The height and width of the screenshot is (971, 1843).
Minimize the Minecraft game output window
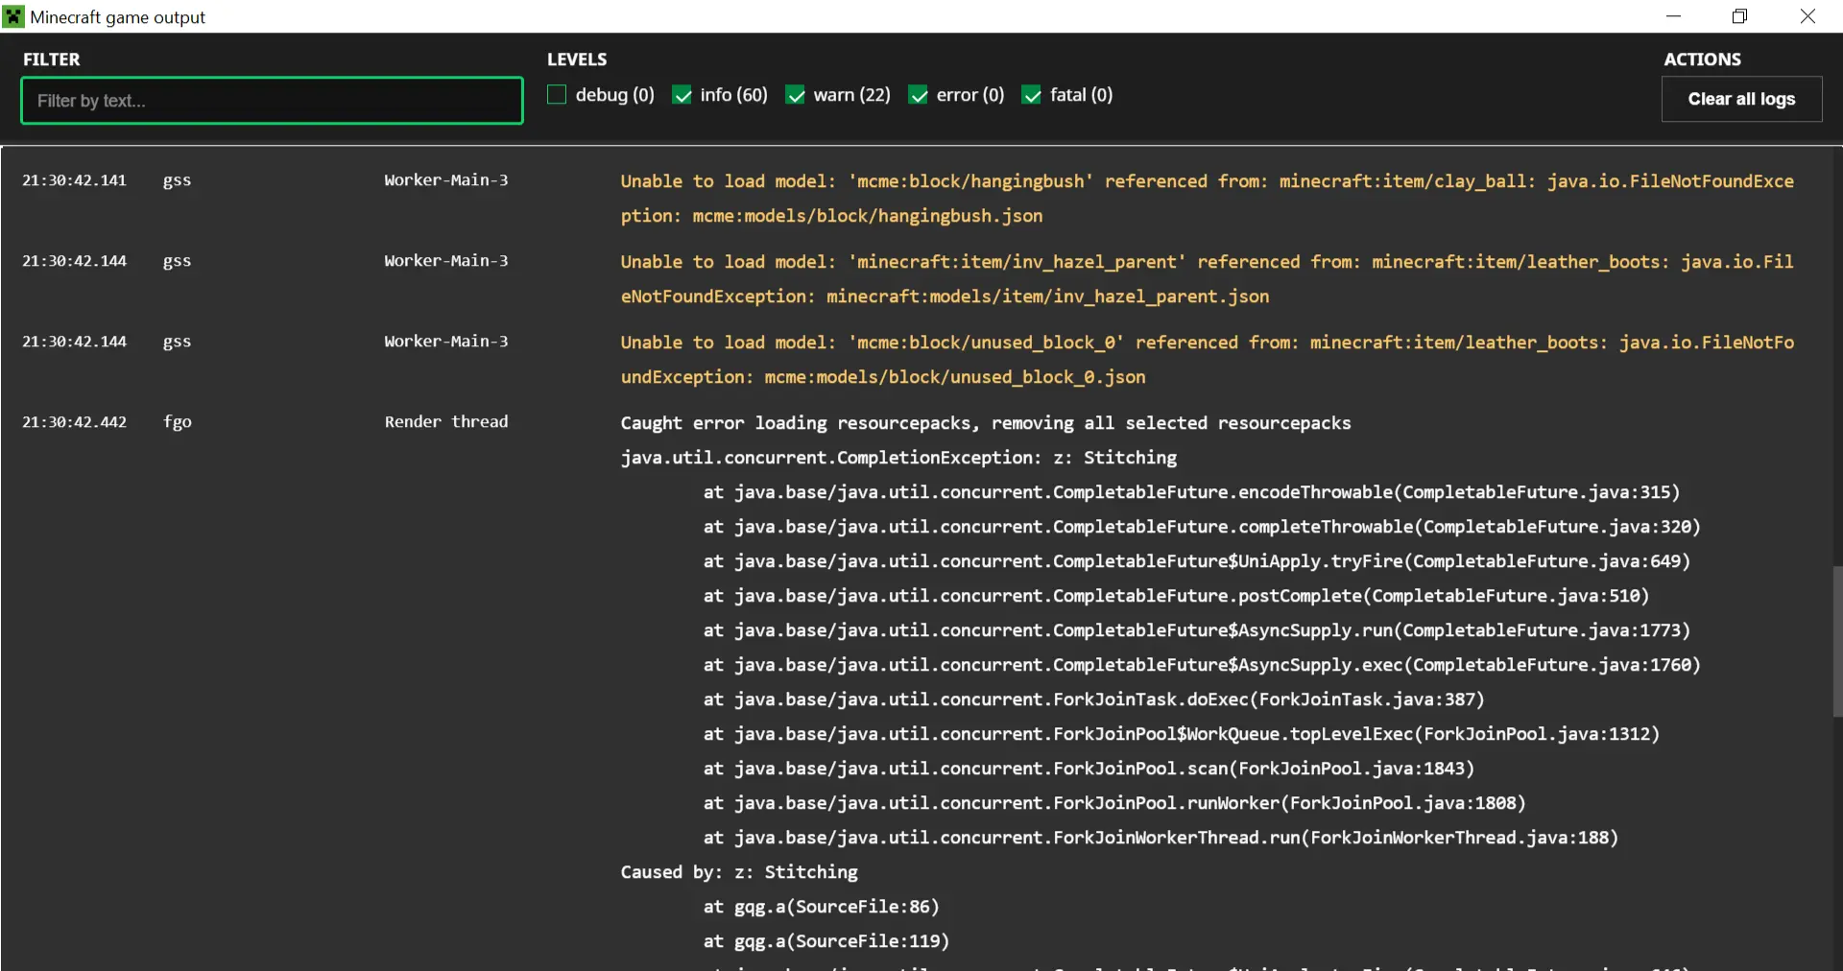coord(1673,16)
